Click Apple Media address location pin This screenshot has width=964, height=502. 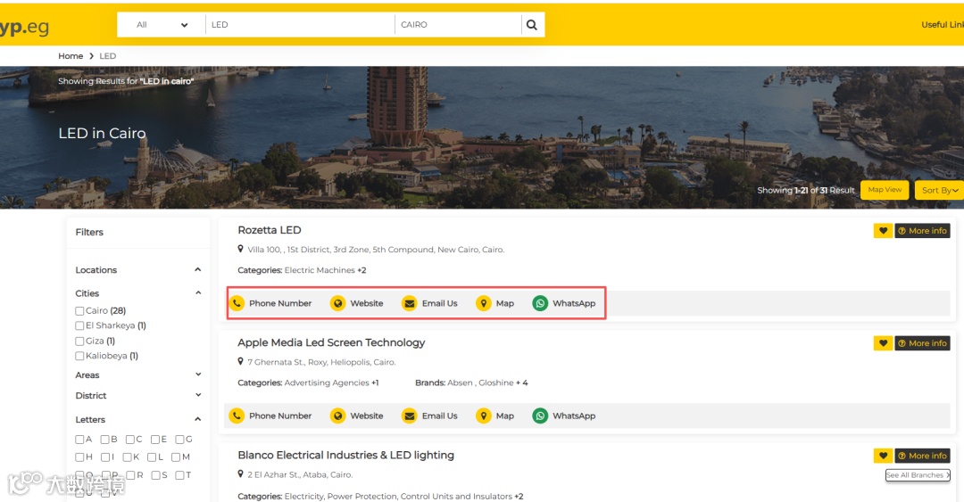pyautogui.click(x=240, y=361)
